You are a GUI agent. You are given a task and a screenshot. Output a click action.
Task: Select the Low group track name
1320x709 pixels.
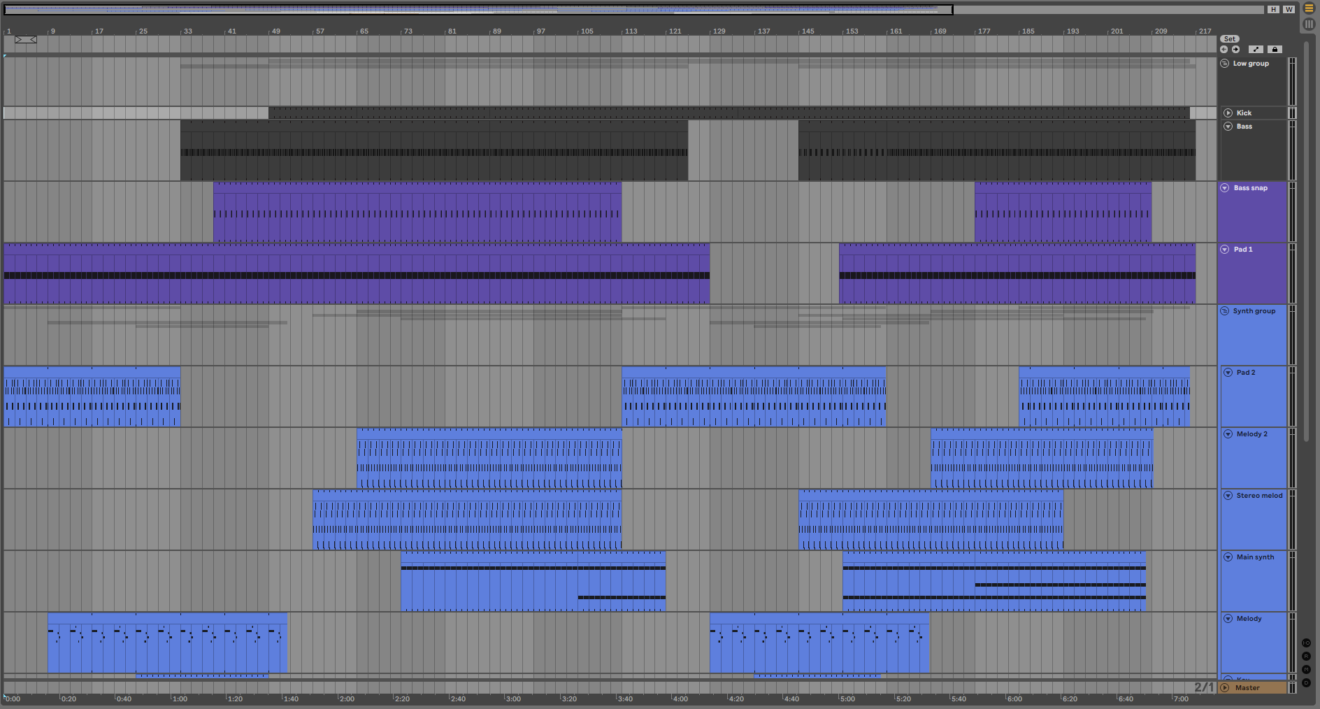1251,64
